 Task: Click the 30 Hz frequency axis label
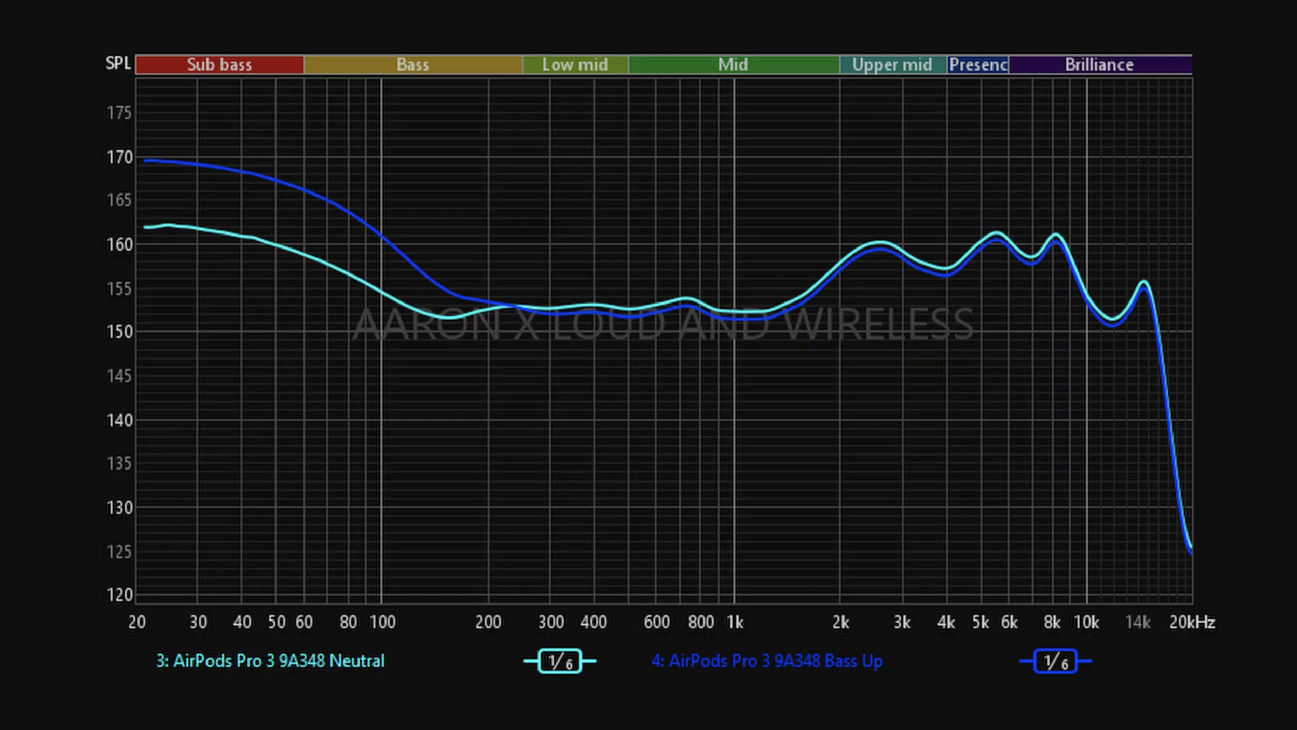point(198,622)
